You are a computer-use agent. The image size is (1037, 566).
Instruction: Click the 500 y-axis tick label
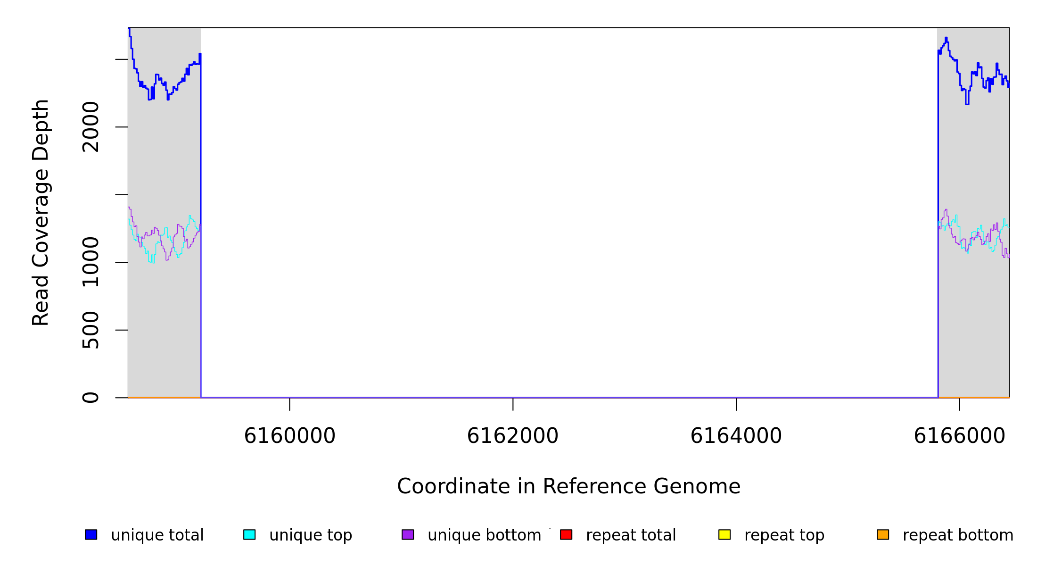[91, 330]
